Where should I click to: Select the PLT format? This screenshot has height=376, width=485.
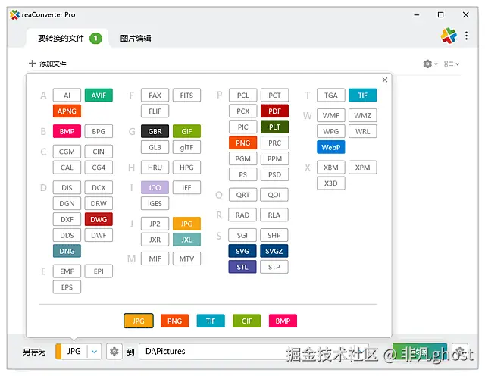tap(274, 127)
